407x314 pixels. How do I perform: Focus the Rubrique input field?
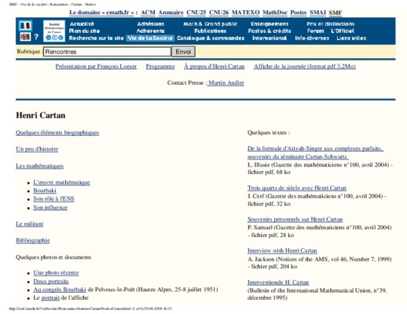107,52
